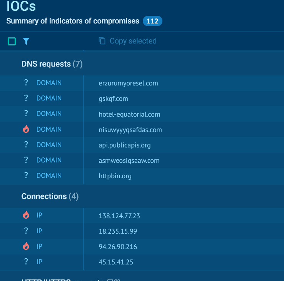
Task: Click the IP label in the 138.124.77.23 row
Action: [x=39, y=215]
